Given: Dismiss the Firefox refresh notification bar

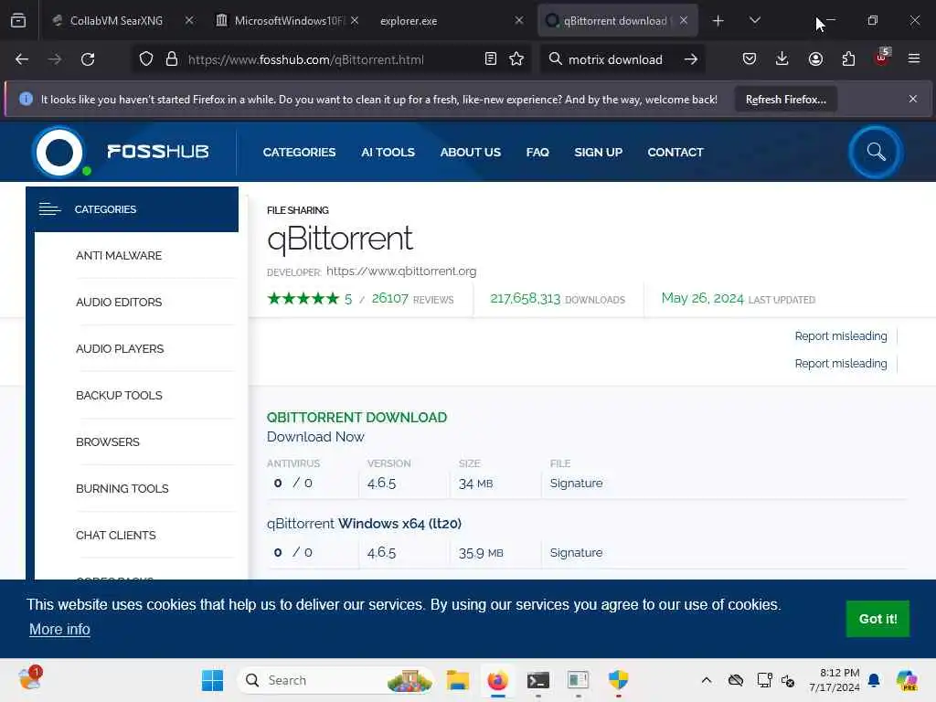Looking at the screenshot, I should point(913,99).
